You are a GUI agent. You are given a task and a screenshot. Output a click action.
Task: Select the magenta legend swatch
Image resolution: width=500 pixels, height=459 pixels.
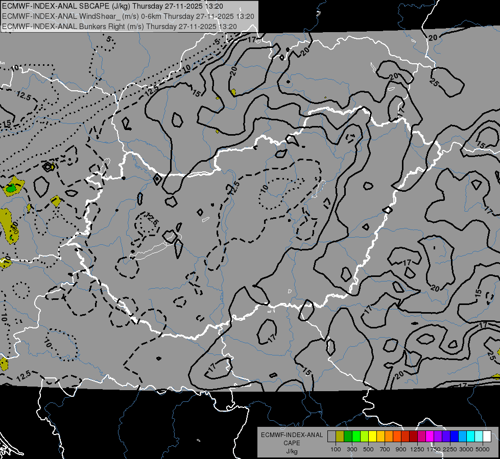click(430, 436)
